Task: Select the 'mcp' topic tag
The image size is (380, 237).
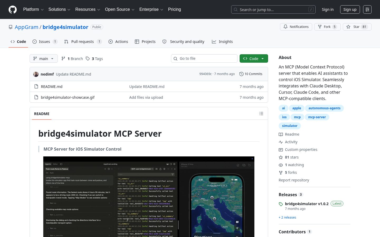Action: pyautogui.click(x=297, y=117)
